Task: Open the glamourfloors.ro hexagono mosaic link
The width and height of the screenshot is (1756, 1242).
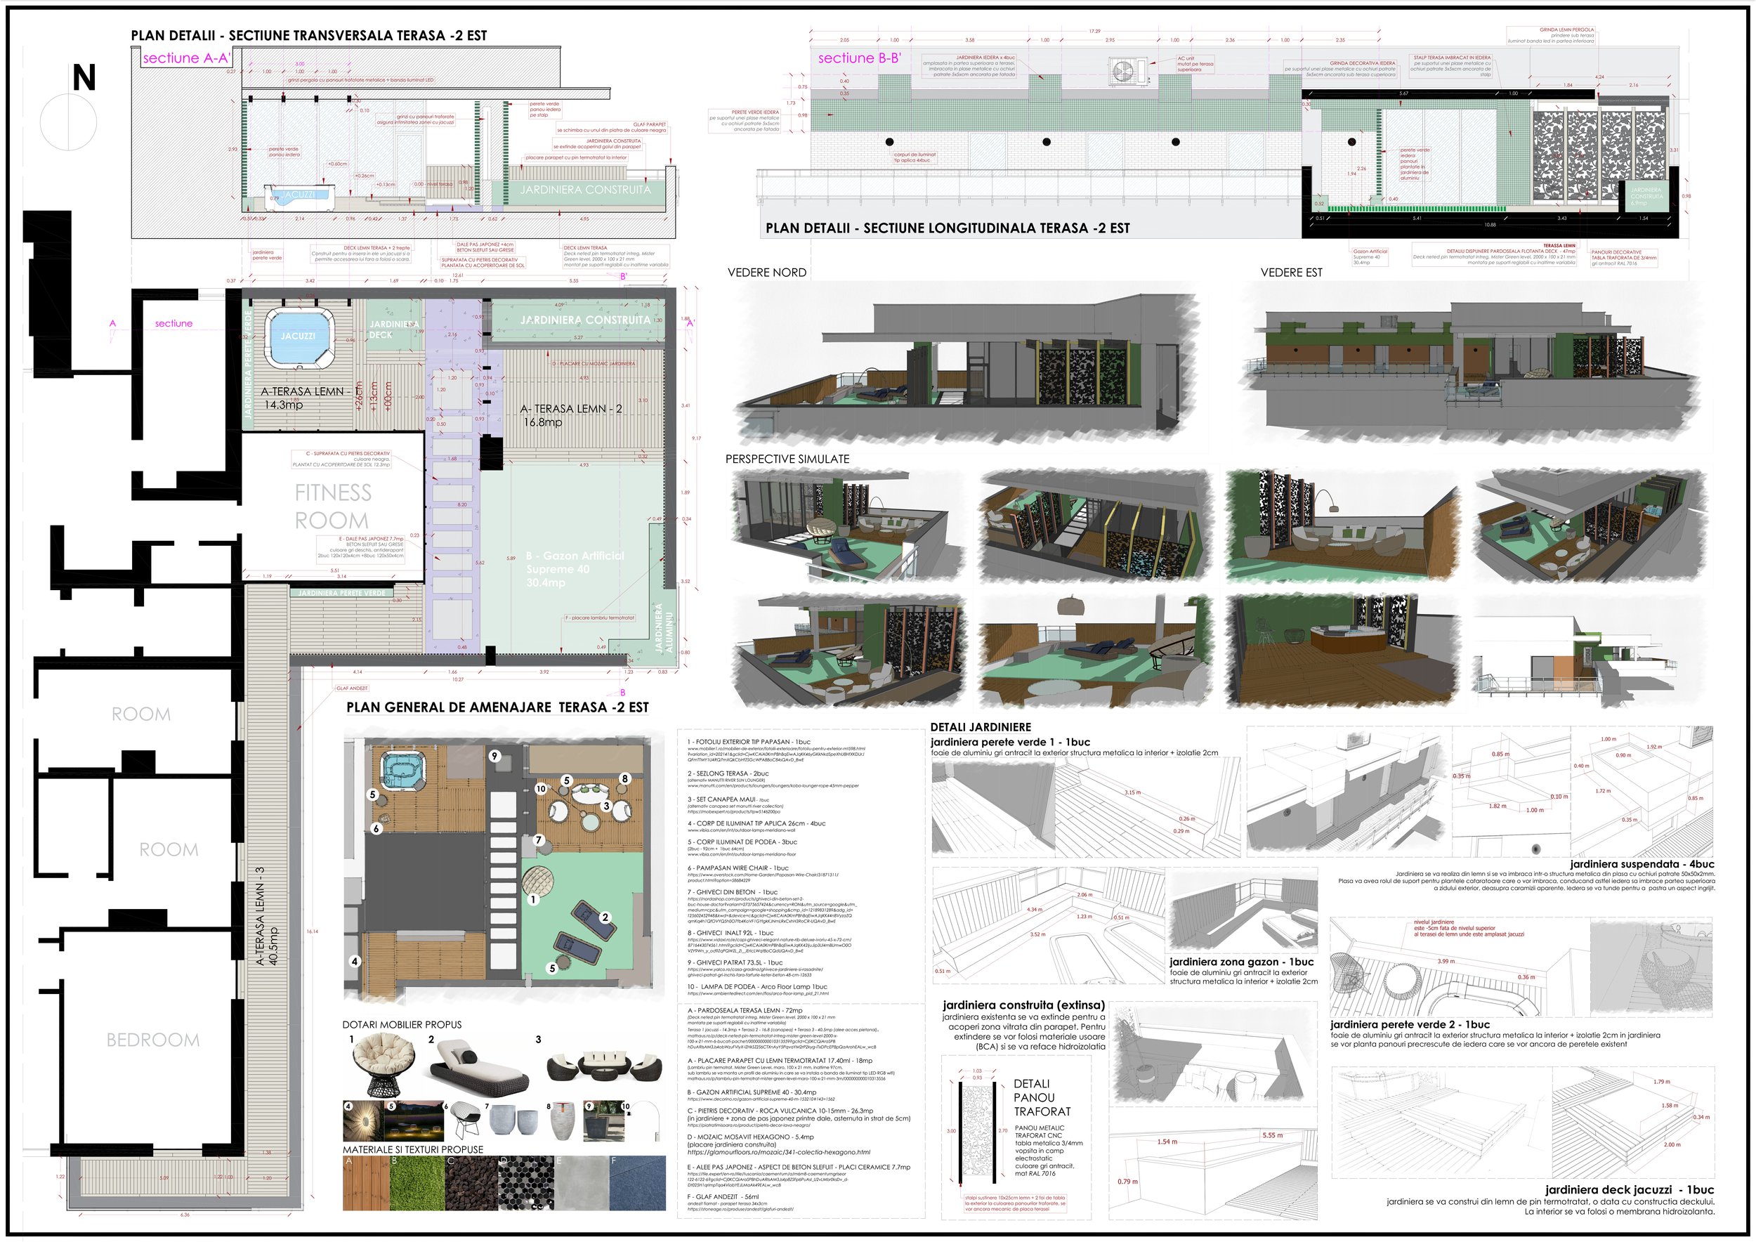Action: pos(778,1153)
